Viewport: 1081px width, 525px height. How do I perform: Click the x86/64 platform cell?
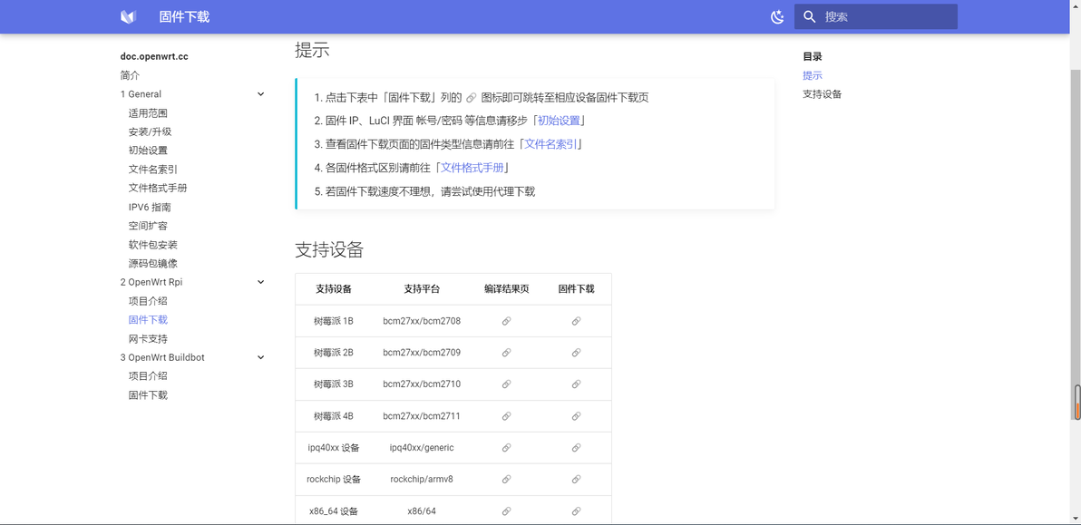point(422,511)
